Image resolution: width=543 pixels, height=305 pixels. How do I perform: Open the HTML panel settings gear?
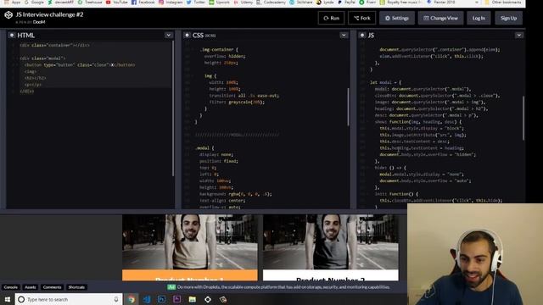pos(11,36)
